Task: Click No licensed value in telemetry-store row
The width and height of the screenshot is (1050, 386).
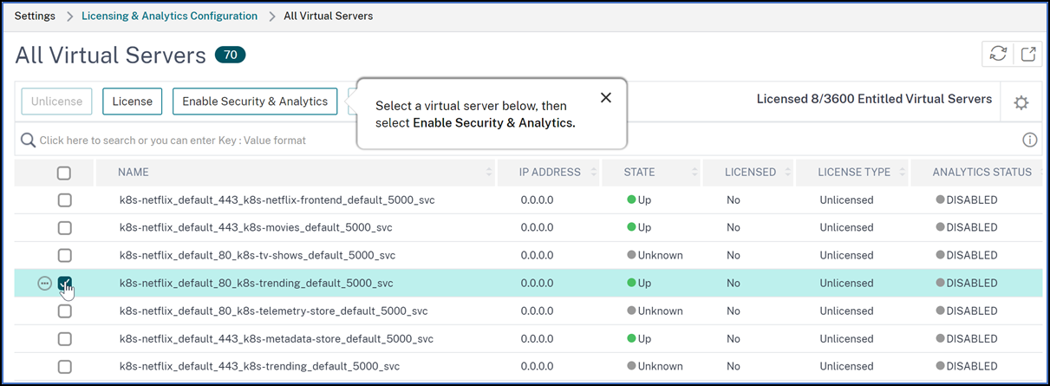Action: pyautogui.click(x=734, y=311)
